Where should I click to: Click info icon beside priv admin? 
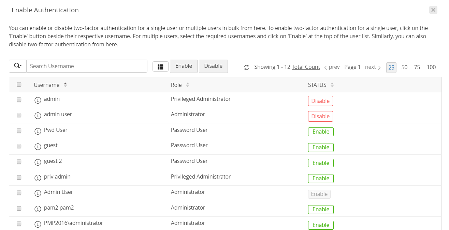coord(38,178)
